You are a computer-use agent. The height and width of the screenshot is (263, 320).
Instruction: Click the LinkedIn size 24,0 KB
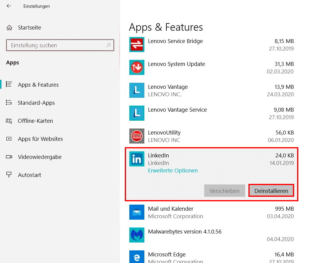(285, 155)
